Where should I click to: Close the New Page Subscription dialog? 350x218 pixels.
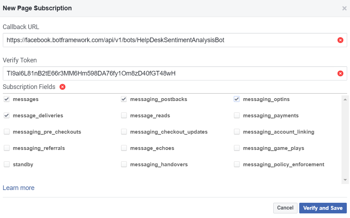[344, 8]
